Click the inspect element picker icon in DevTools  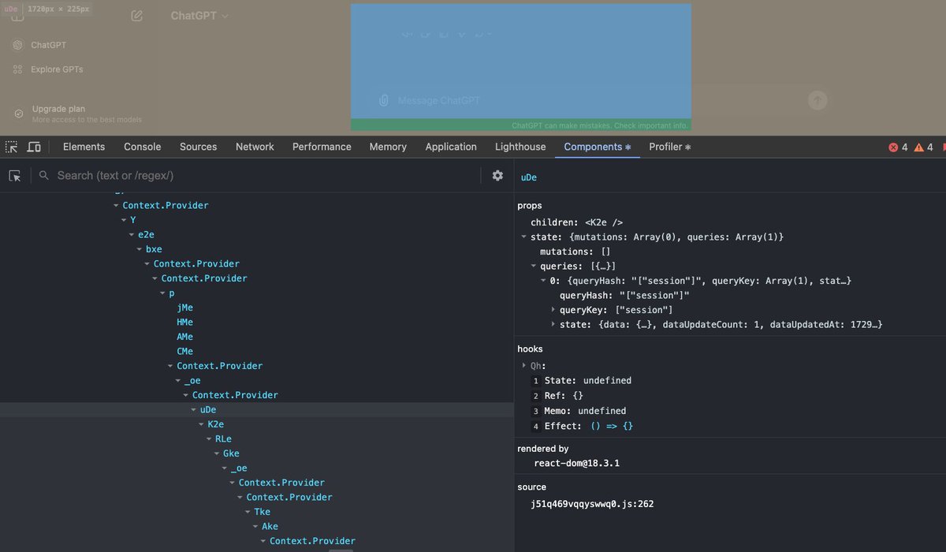pyautogui.click(x=11, y=147)
